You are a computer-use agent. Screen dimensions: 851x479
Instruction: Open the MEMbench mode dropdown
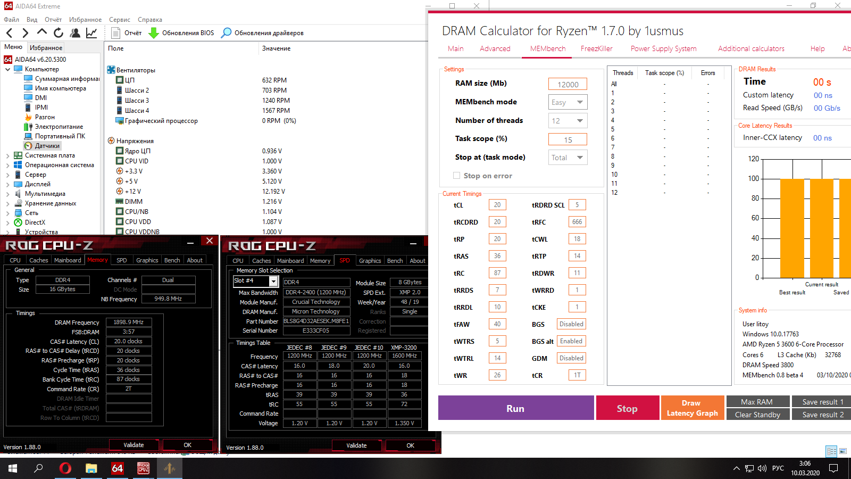coord(568,102)
